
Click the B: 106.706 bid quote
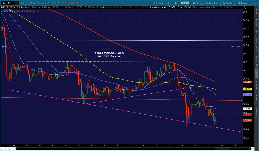tap(67, 3)
